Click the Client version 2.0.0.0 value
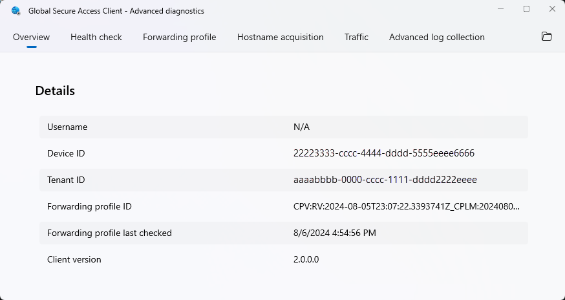The height and width of the screenshot is (300, 565). coord(306,259)
